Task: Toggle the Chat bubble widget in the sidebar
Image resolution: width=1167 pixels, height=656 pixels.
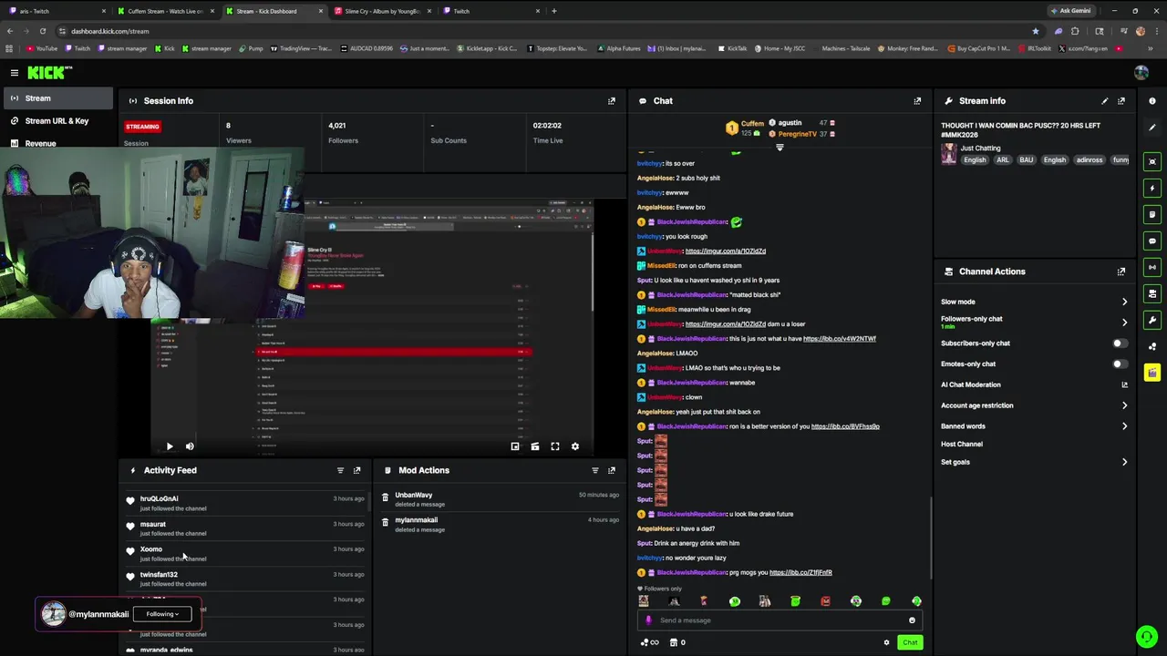Action: click(1152, 241)
